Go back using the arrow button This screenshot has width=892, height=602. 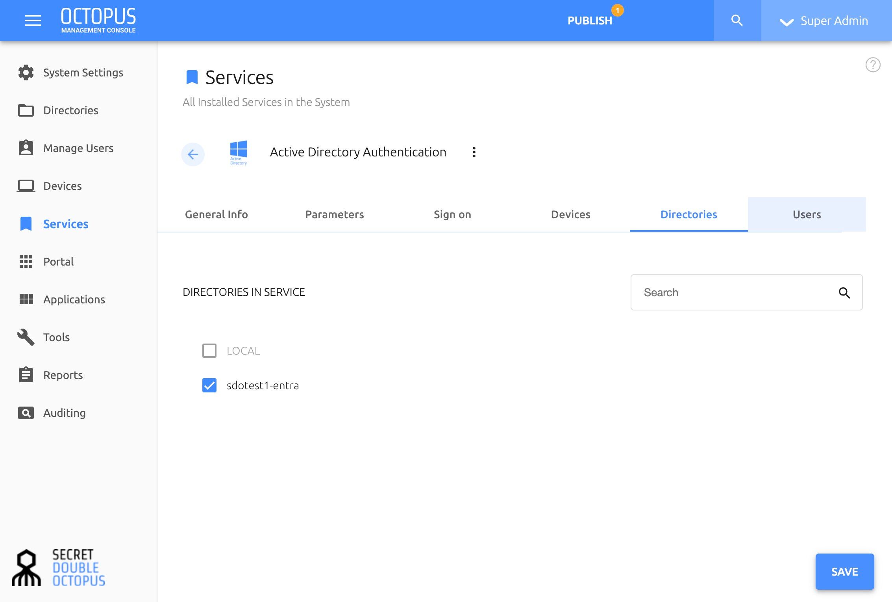(193, 154)
